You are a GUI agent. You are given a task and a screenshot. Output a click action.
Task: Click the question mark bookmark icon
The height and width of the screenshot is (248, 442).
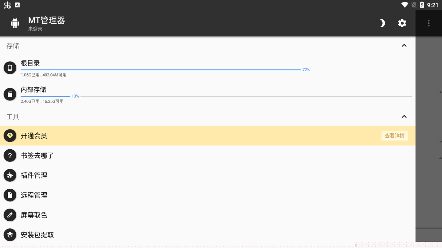click(10, 156)
